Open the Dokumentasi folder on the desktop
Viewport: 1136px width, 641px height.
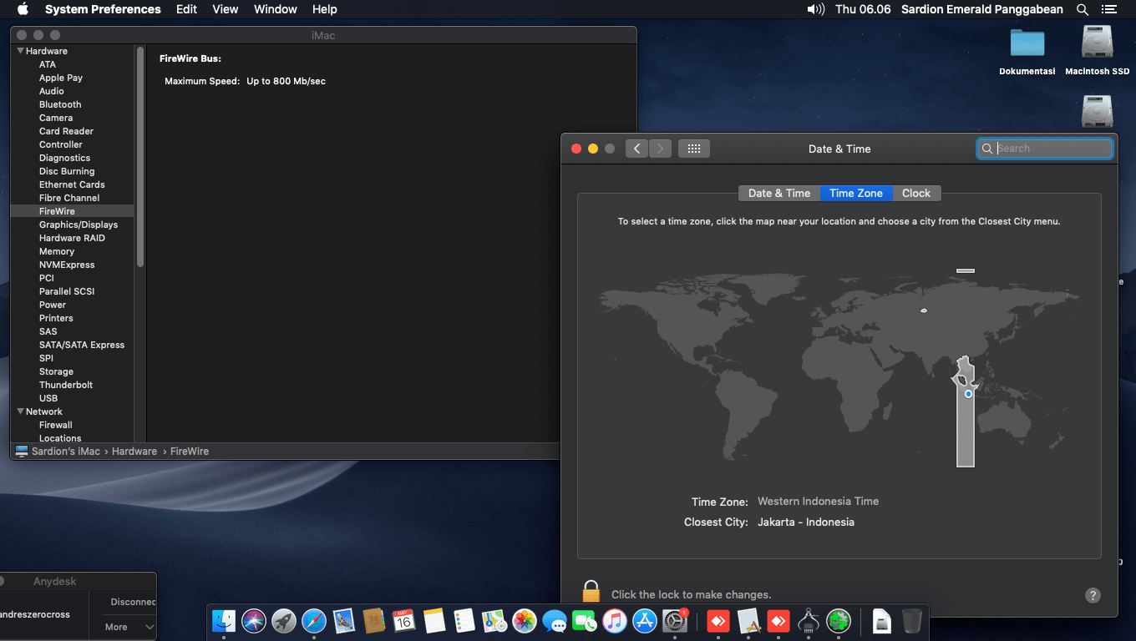1027,43
